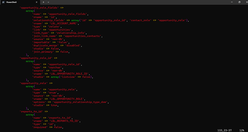Click the 'opportunity_role_id' => key line
The height and width of the screenshot is (132, 248).
coord(38,58)
